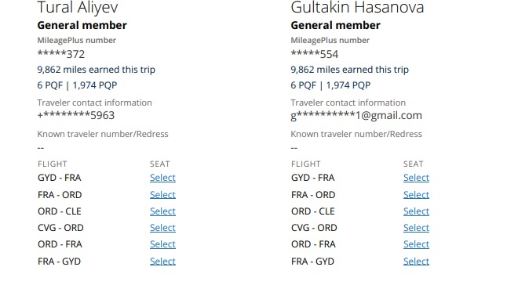Select seat for Gultakin's ORD - FRA flight
Viewport: 507px width, 285px height.
click(416, 244)
